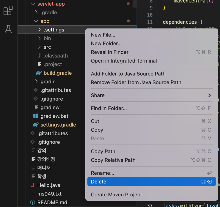Viewport: 220px width, 207px height.
Task: Select Add Folder to Java Source Path
Action: pyautogui.click(x=152, y=74)
